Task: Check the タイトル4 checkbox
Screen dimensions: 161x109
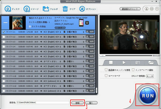Action: tap(4, 47)
